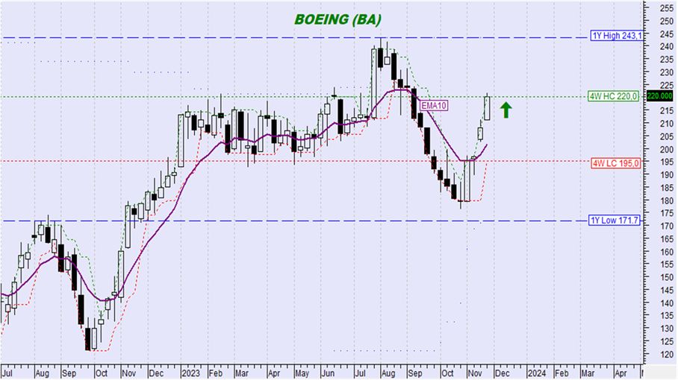Click the 210 value on price axis
The image size is (678, 380).
(x=666, y=124)
